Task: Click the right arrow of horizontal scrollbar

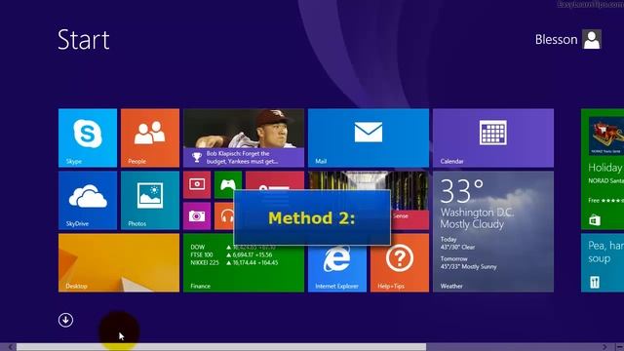Action: 604,347
